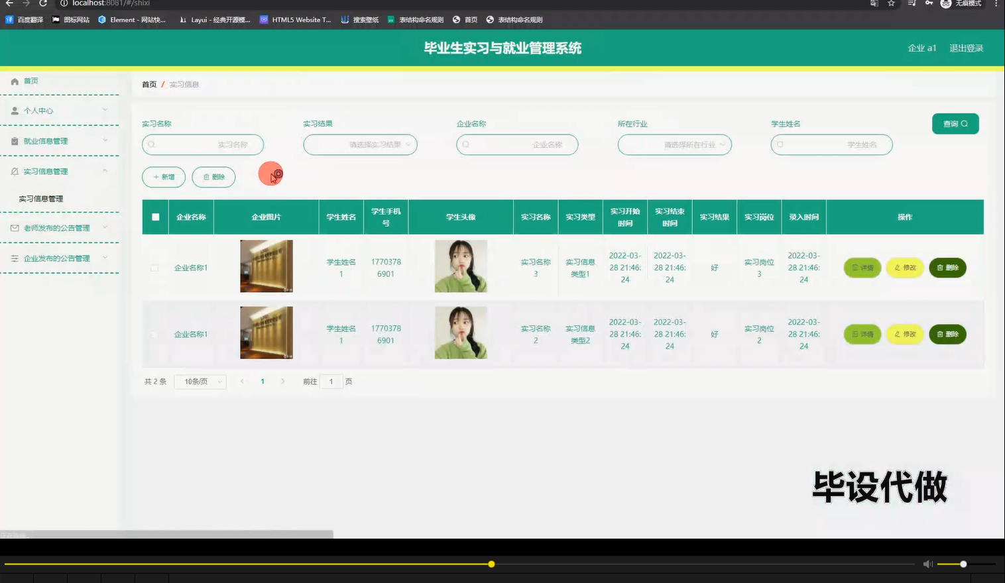This screenshot has width=1005, height=583.
Task: Click the 退出登录 link
Action: (x=966, y=48)
